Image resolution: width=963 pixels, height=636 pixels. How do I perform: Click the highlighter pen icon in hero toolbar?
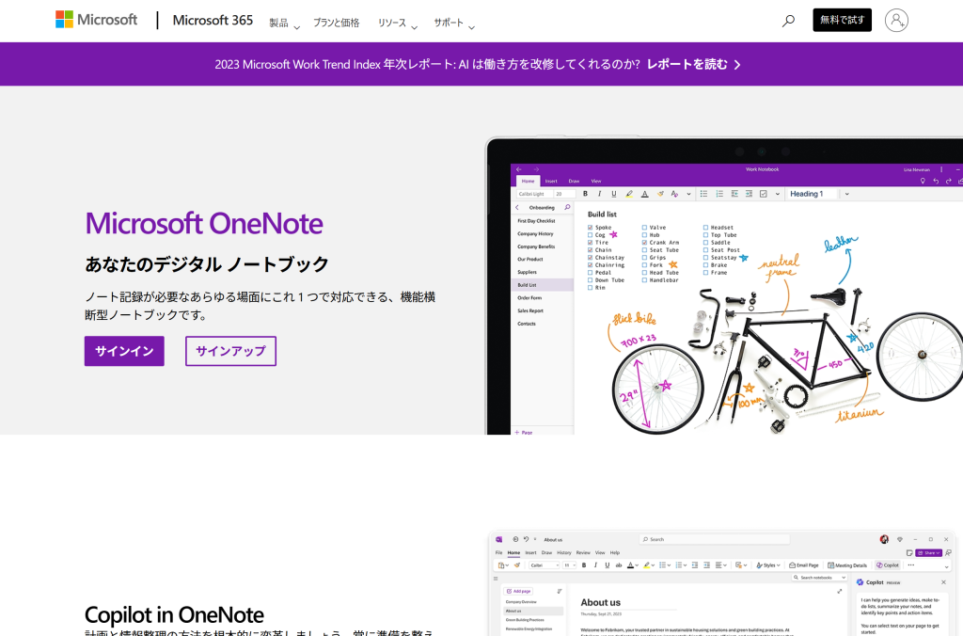point(629,194)
